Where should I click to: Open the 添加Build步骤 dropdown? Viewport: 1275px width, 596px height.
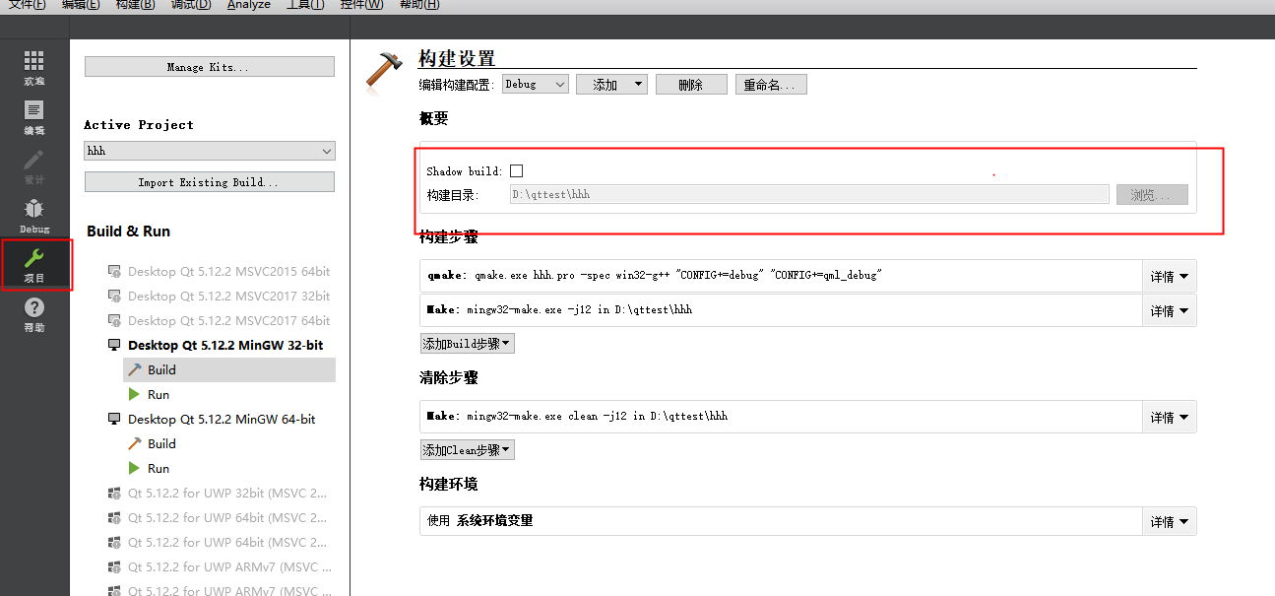468,344
